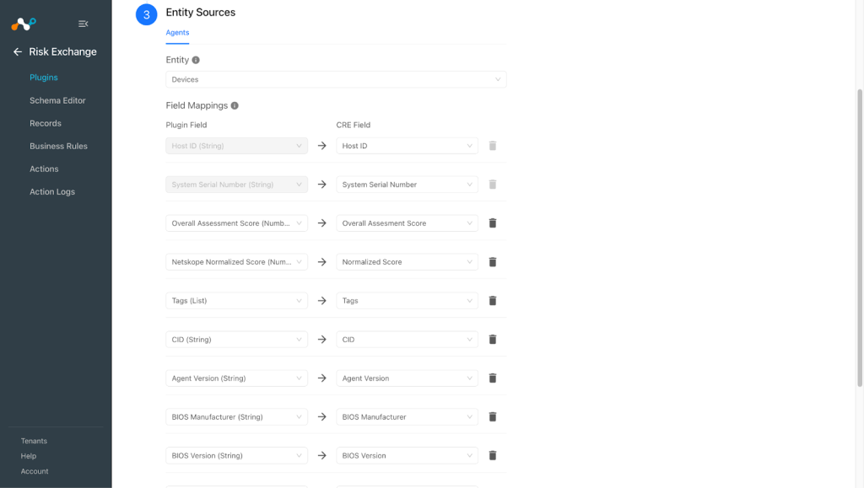Collapse the sidebar with the menu icon

(x=84, y=24)
